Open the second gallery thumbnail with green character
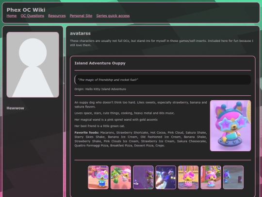 [x=121, y=177]
